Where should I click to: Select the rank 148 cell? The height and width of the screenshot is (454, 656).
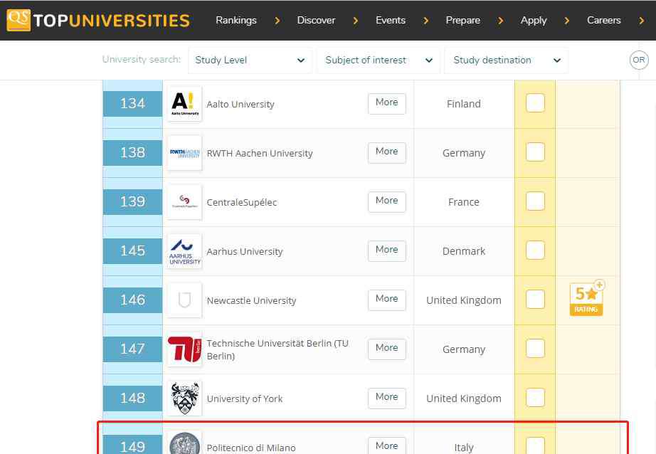[x=132, y=398]
